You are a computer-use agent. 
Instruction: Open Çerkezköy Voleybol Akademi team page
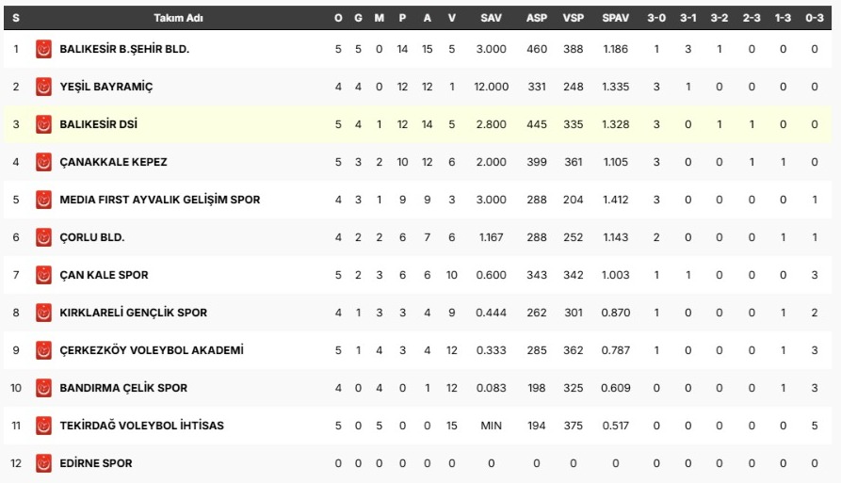(152, 350)
